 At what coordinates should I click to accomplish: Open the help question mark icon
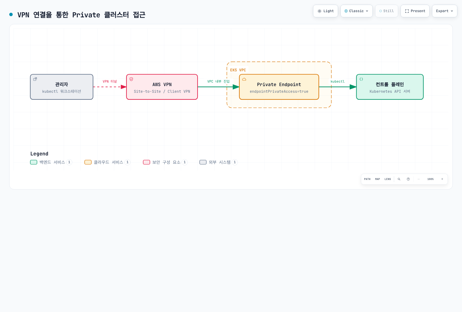(408, 179)
